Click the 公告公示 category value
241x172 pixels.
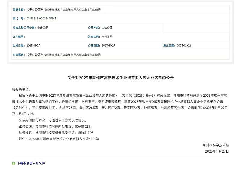pos(42,28)
